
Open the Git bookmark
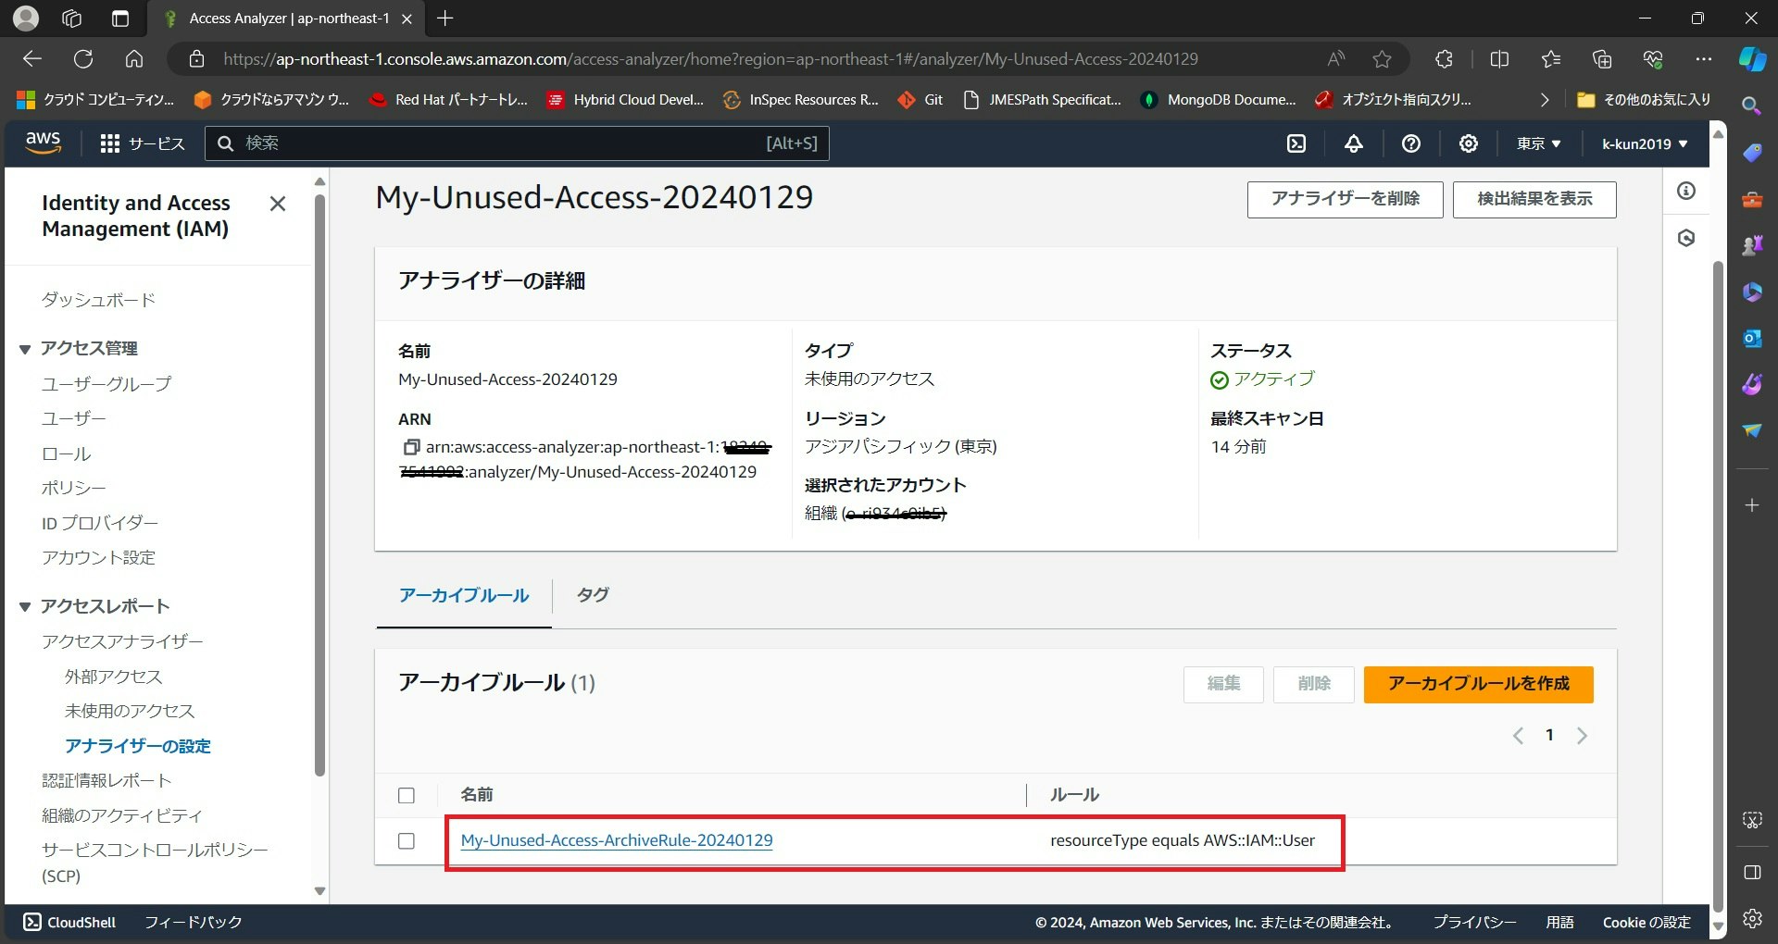921,100
